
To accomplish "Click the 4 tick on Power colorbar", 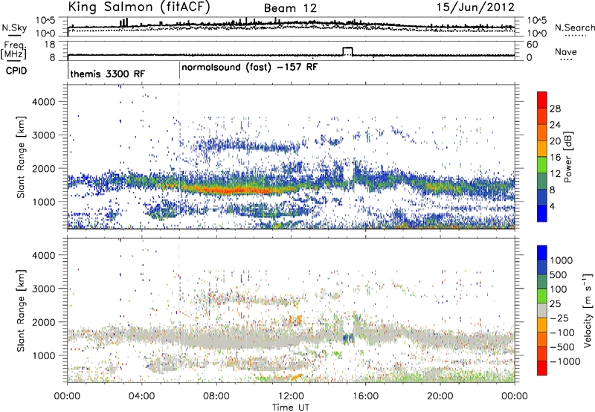I will pyautogui.click(x=553, y=206).
